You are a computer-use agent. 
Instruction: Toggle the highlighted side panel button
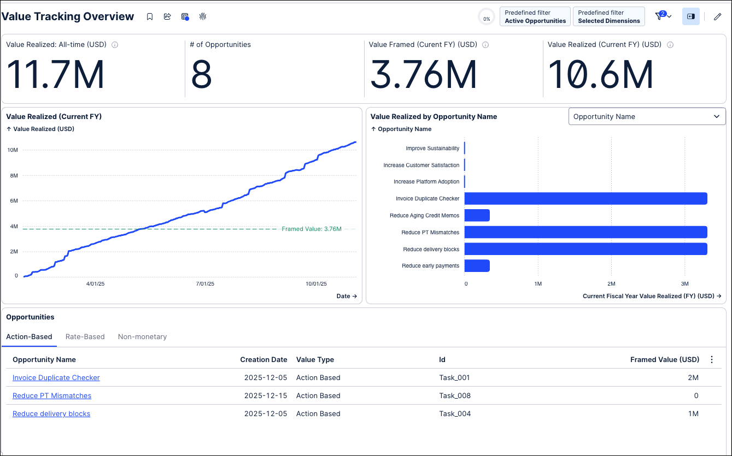click(691, 17)
